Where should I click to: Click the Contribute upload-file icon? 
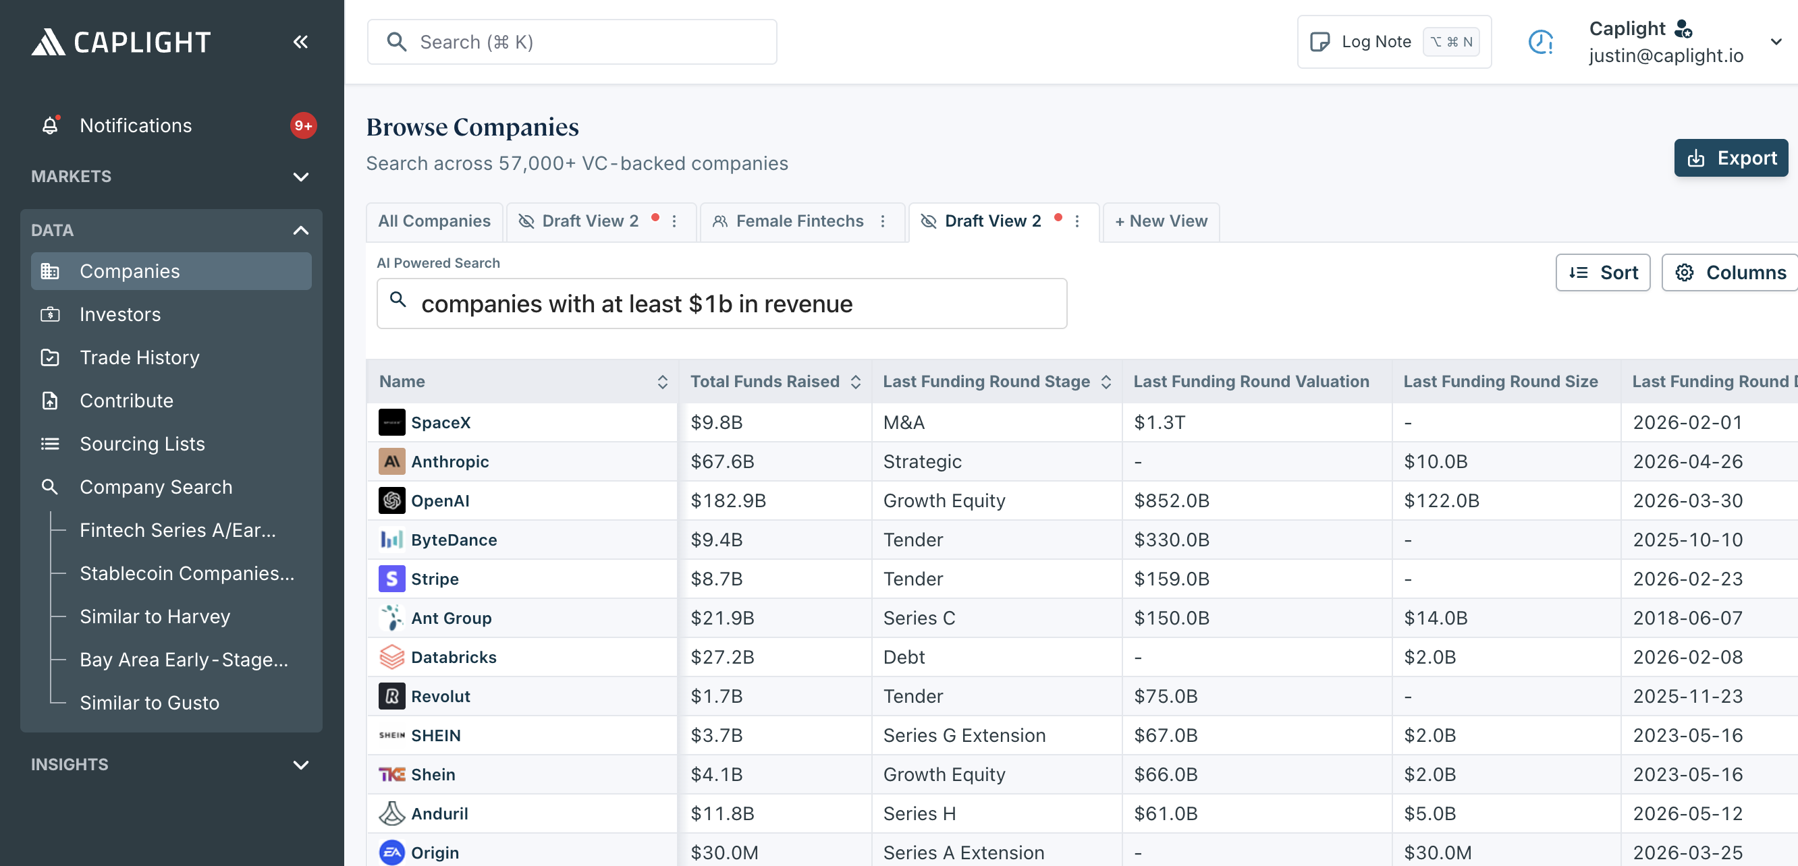49,401
